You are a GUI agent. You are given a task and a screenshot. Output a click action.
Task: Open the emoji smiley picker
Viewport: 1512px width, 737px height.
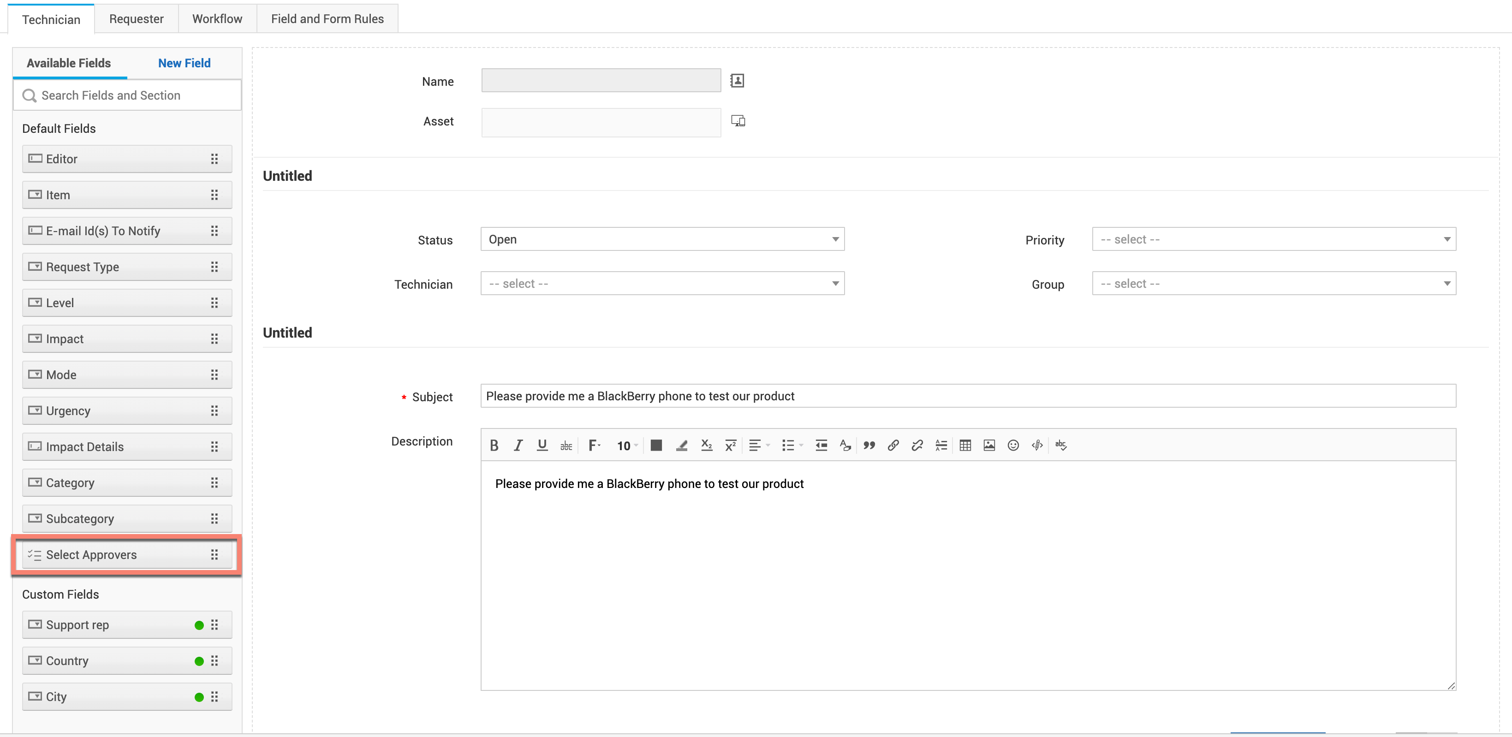(x=1013, y=446)
